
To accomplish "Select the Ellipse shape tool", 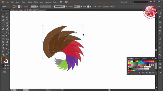I will pos(7,23).
